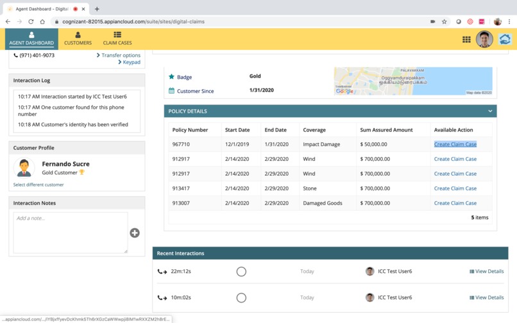Click the Badge star icon
Image resolution: width=517 pixels, height=323 pixels.
coord(171,76)
